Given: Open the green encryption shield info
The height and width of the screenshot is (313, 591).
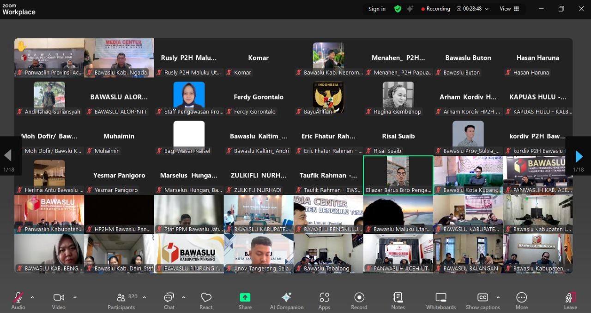Looking at the screenshot, I should [x=398, y=9].
